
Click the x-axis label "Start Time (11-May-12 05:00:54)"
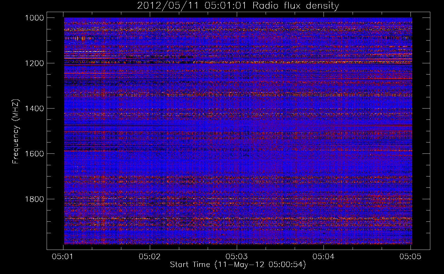tap(238, 265)
